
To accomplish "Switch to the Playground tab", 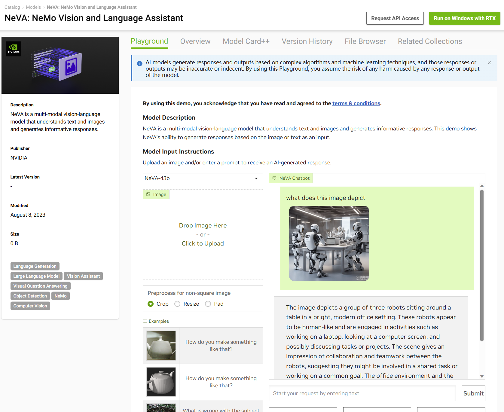I will (x=149, y=41).
